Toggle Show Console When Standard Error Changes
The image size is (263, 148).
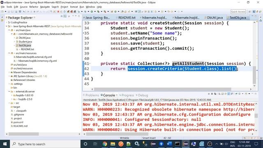[x=232, y=94]
